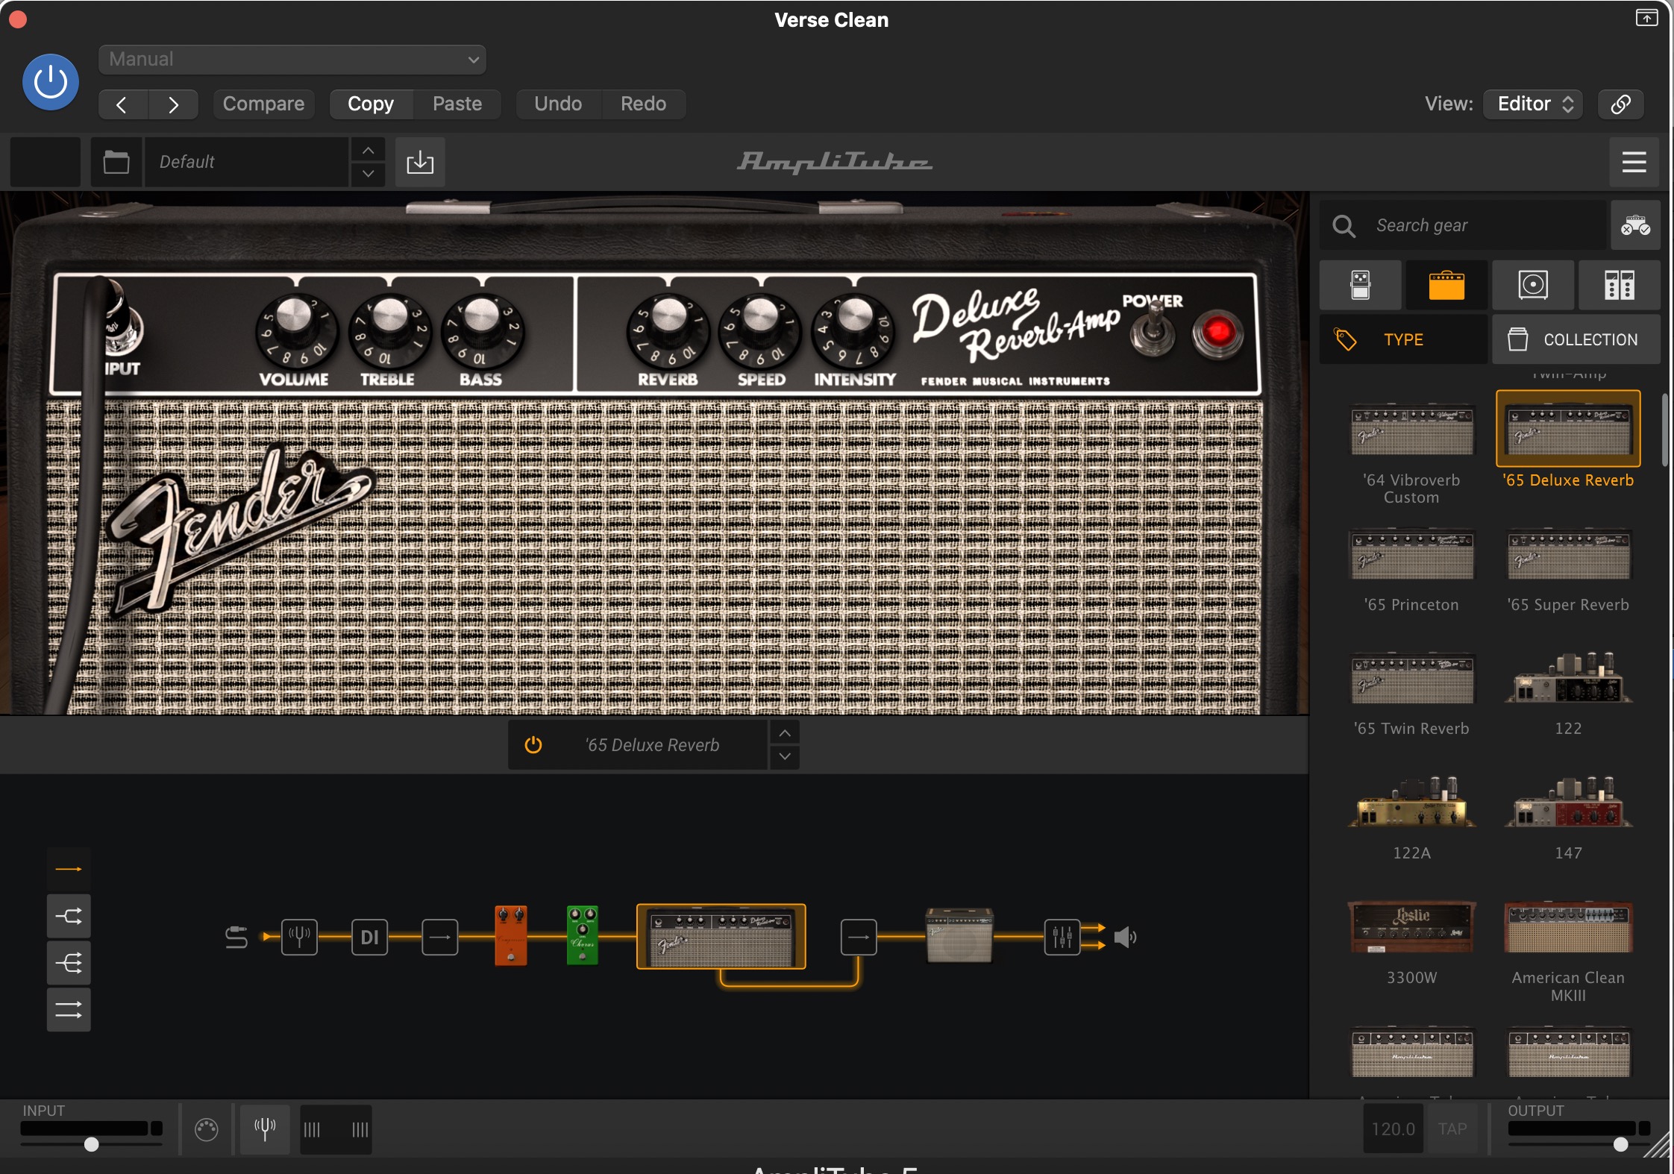Select the amps gear category

pos(1446,285)
